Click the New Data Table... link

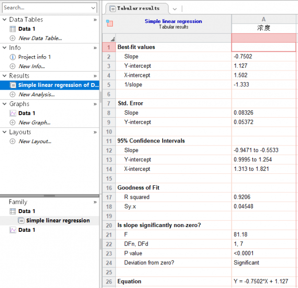pos(40,38)
